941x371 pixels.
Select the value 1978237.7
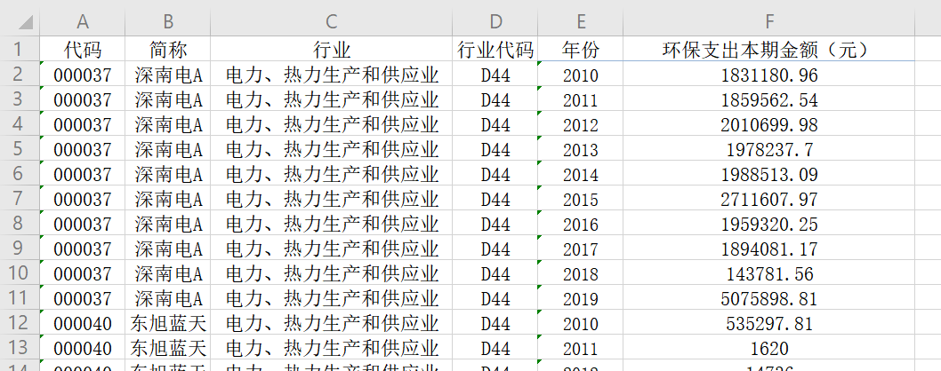769,149
